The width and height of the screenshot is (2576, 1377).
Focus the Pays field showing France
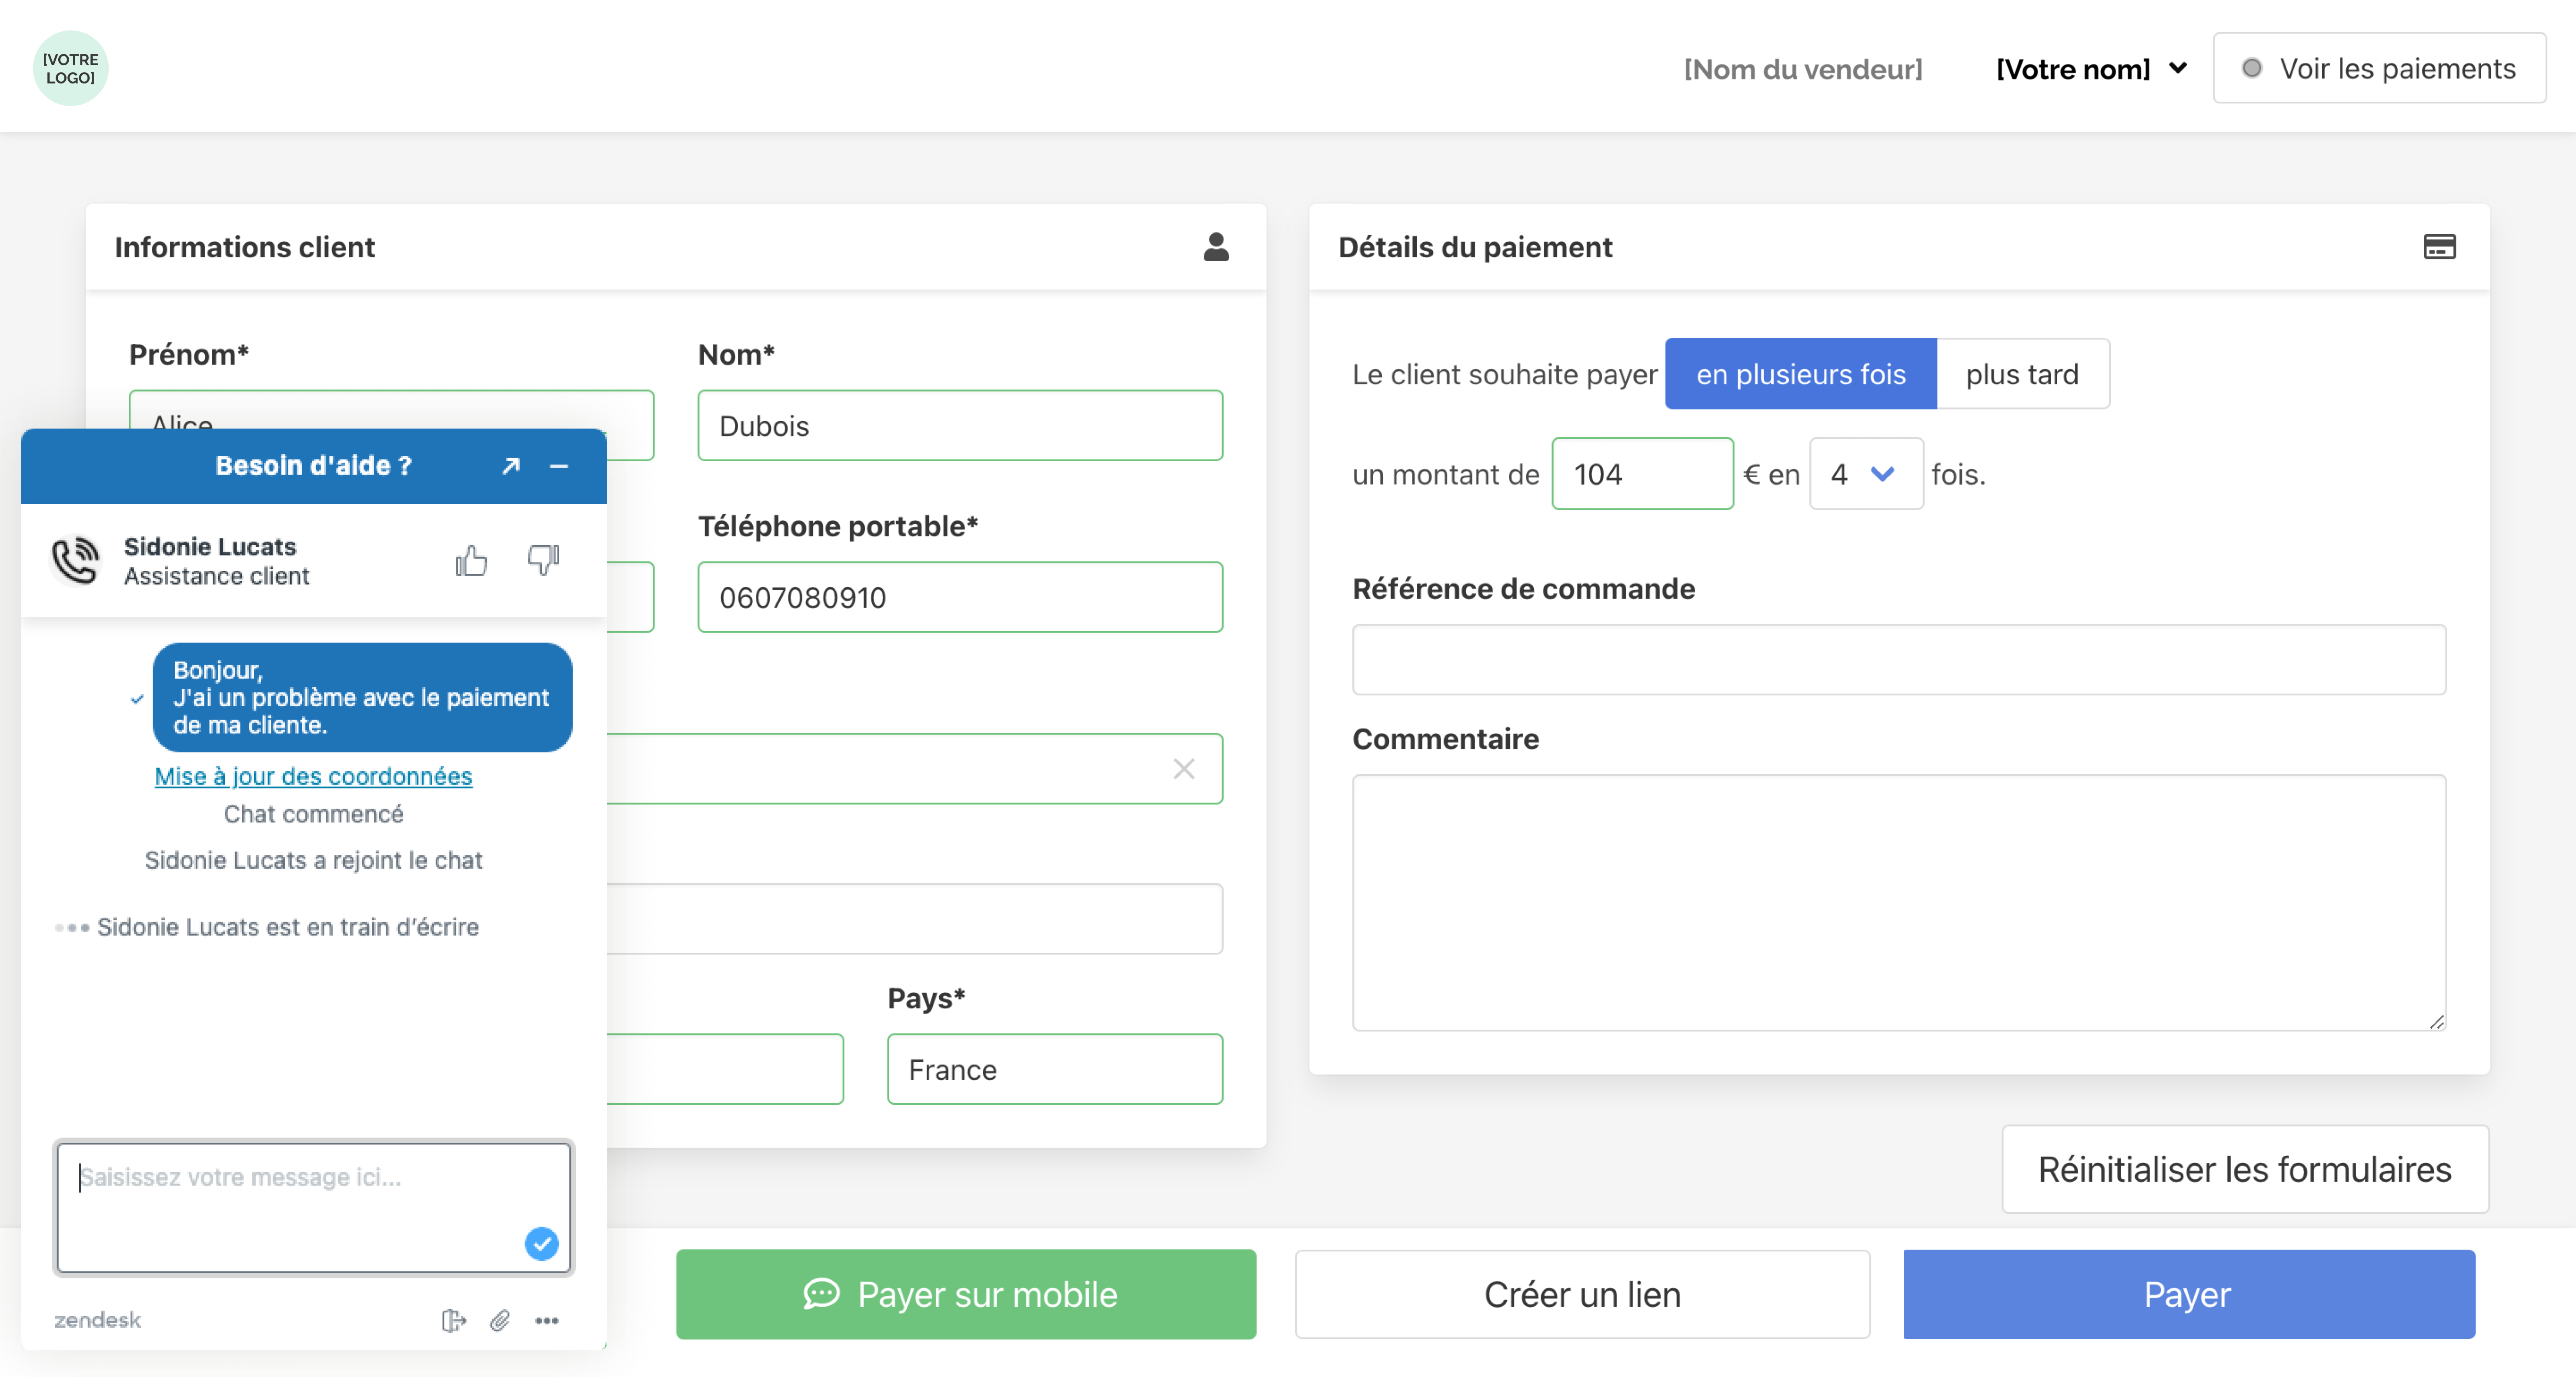click(1054, 1069)
